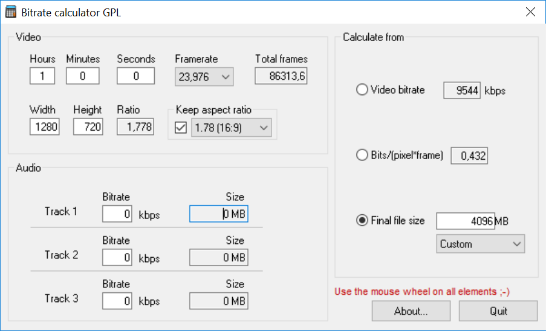The height and width of the screenshot is (331, 546).
Task: Click Track 1 bitrate field
Action: tap(117, 214)
